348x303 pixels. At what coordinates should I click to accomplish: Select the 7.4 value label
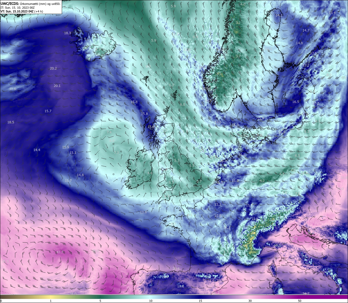[109, 132]
